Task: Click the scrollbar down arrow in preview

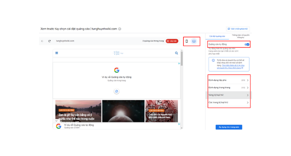Action: point(182,128)
